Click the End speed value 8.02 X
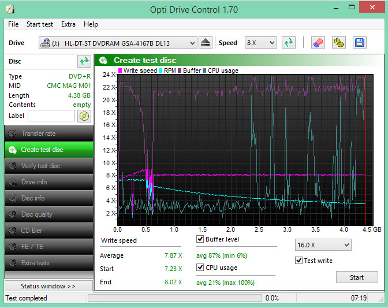This screenshot has width=388, height=308. (173, 282)
